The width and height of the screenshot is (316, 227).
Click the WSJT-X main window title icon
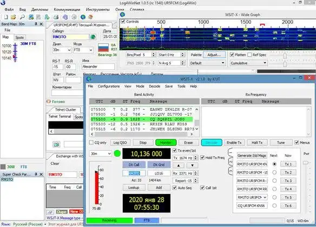(89, 79)
